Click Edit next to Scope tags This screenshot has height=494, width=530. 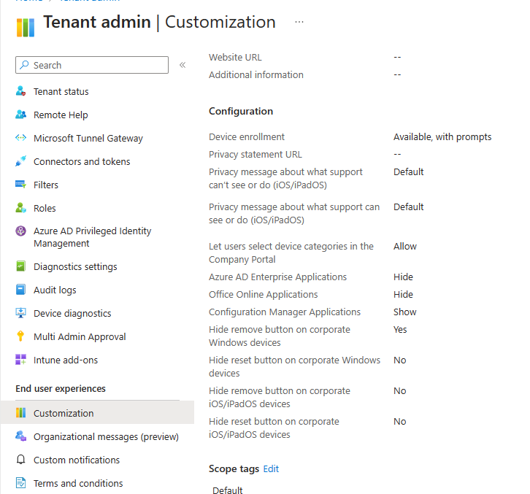click(x=271, y=468)
